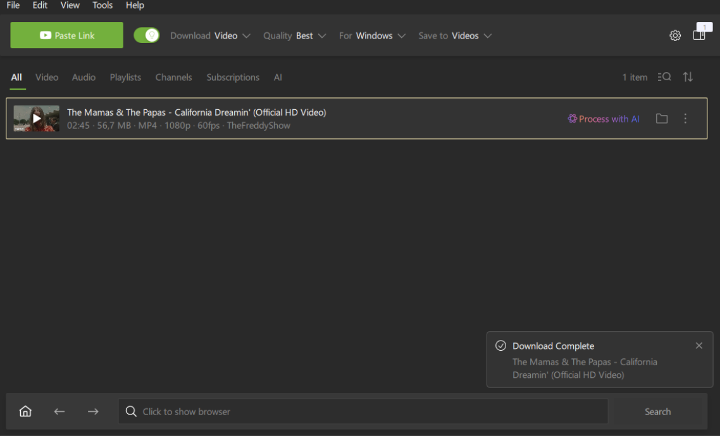
Task: Show California Dreamin' file in folder
Action: (662, 119)
